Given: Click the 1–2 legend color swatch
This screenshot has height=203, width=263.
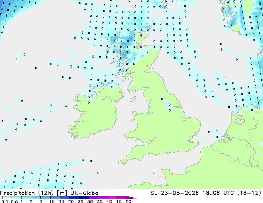Looking at the screenshot, I should click(26, 198).
